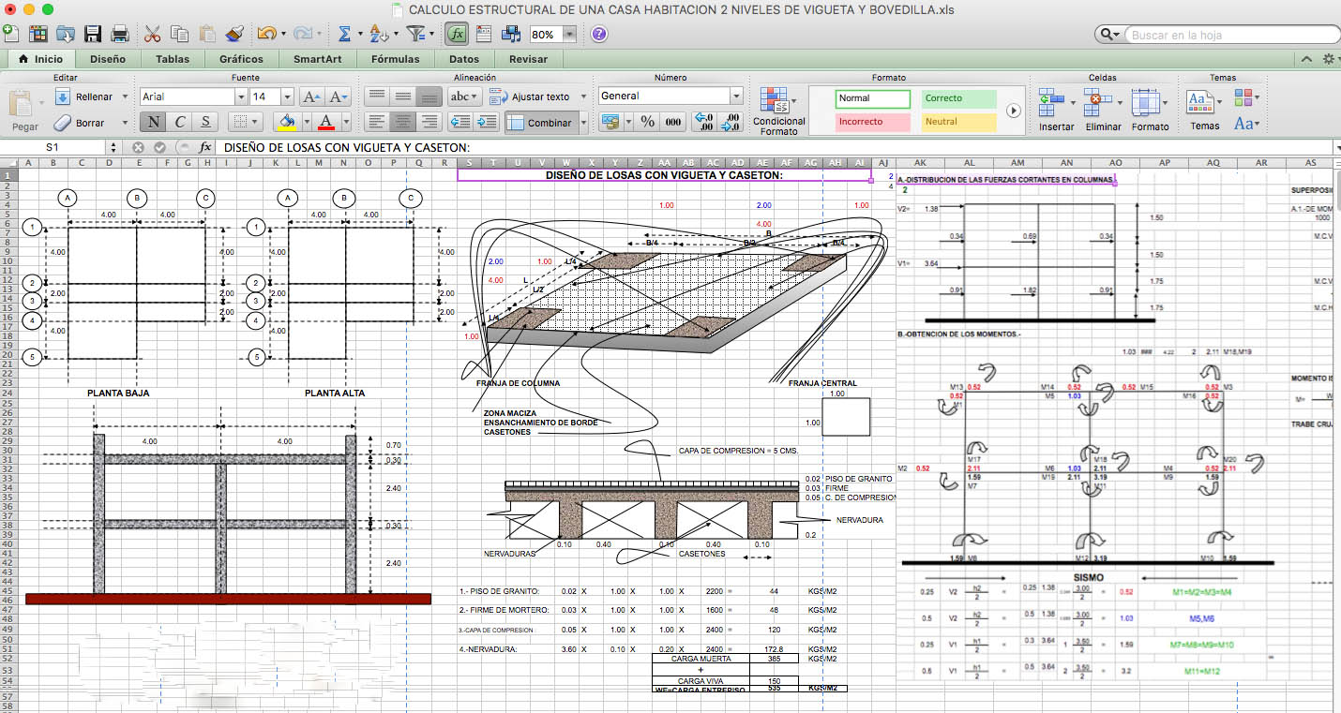Image resolution: width=1341 pixels, height=713 pixels.
Task: Toggle bold N formatting
Action: (152, 122)
